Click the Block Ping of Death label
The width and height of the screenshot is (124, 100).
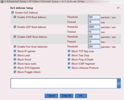82,59
